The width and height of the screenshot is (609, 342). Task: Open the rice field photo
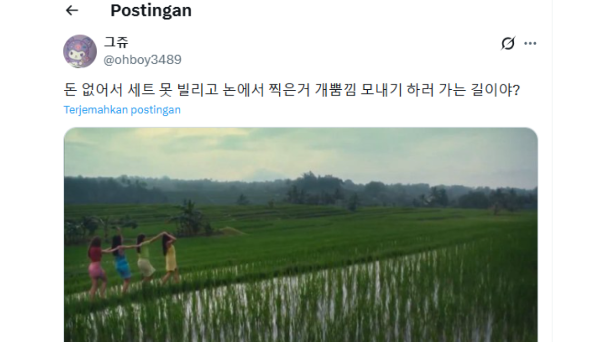301,235
